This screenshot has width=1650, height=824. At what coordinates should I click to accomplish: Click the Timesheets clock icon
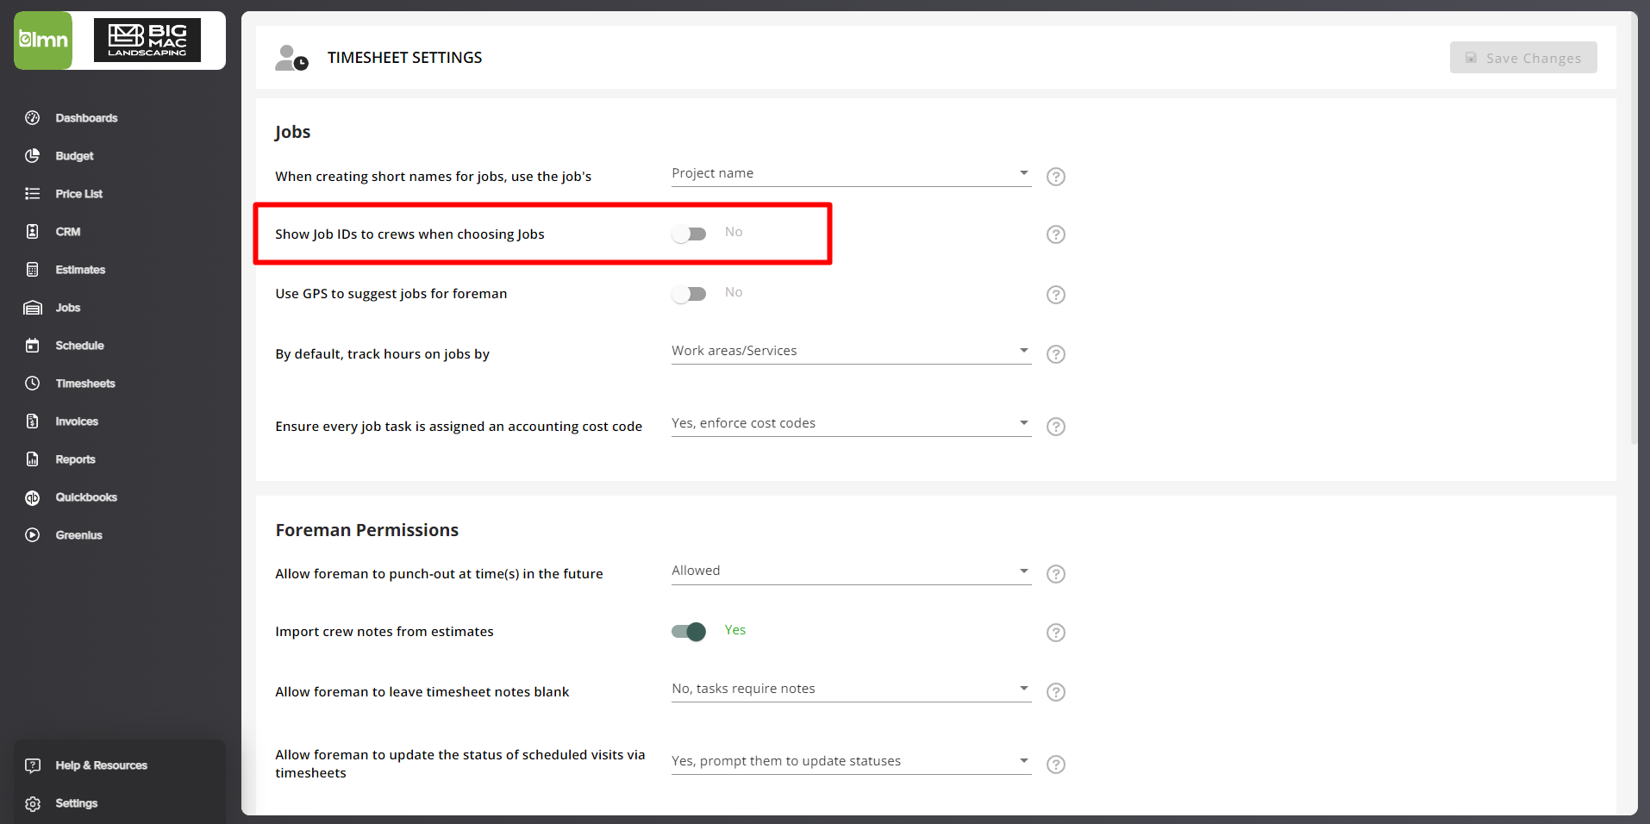click(33, 384)
